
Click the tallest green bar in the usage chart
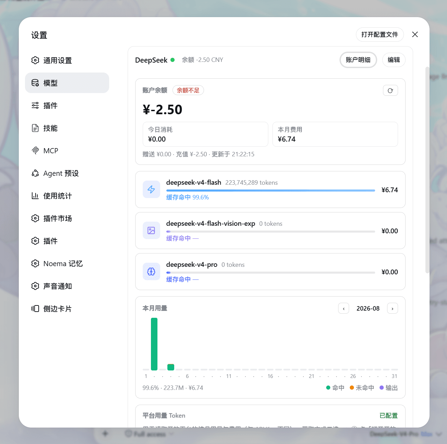tap(154, 344)
